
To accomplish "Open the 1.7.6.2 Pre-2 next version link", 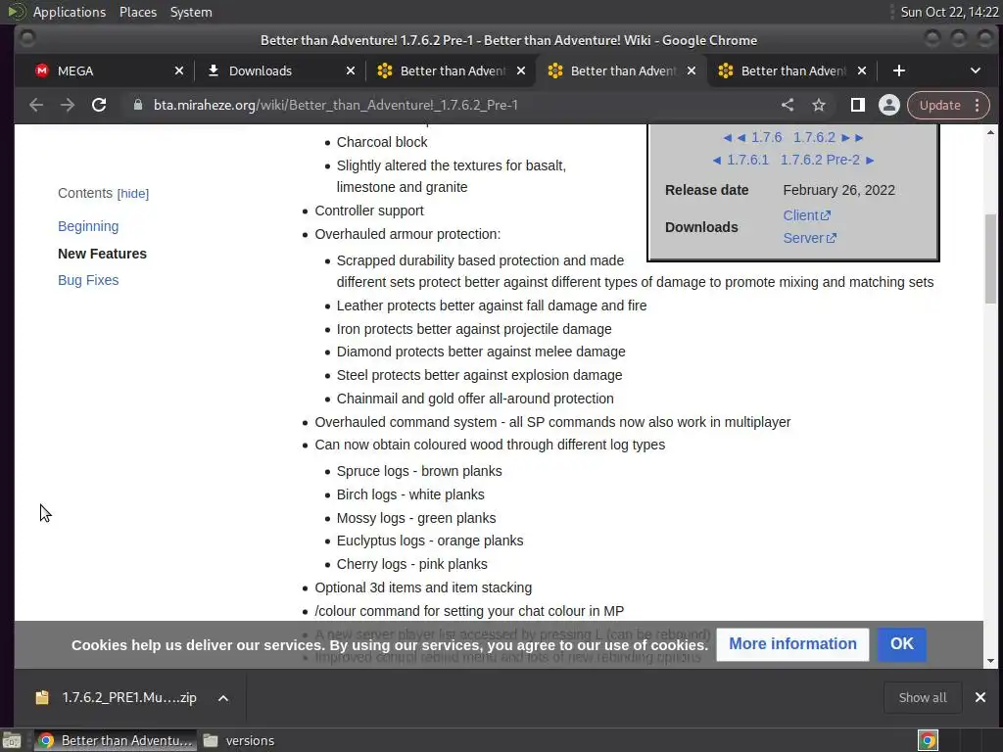I will pyautogui.click(x=820, y=160).
